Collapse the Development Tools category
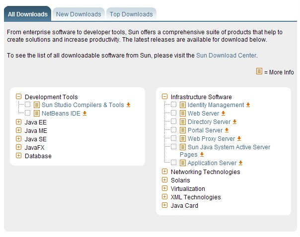The width and height of the screenshot is (300, 237). point(18,97)
